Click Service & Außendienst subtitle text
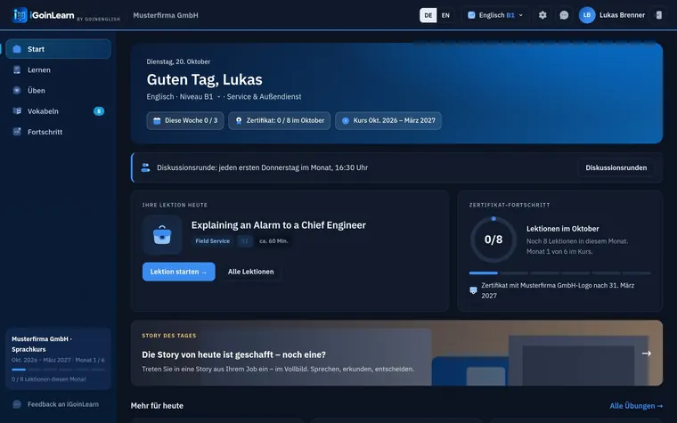 click(x=264, y=97)
